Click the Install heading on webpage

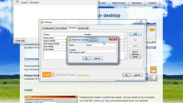(x=28, y=90)
